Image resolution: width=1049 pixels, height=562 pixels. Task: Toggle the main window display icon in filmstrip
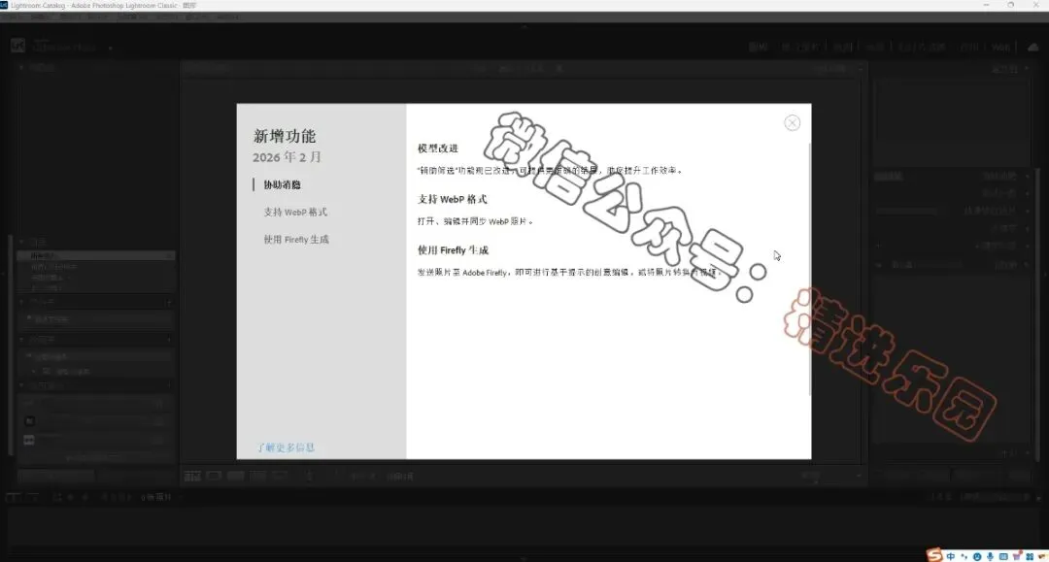coord(12,497)
